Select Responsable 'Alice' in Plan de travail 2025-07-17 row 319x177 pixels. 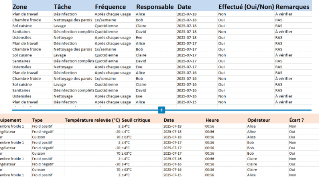pyautogui.click(x=140, y=43)
